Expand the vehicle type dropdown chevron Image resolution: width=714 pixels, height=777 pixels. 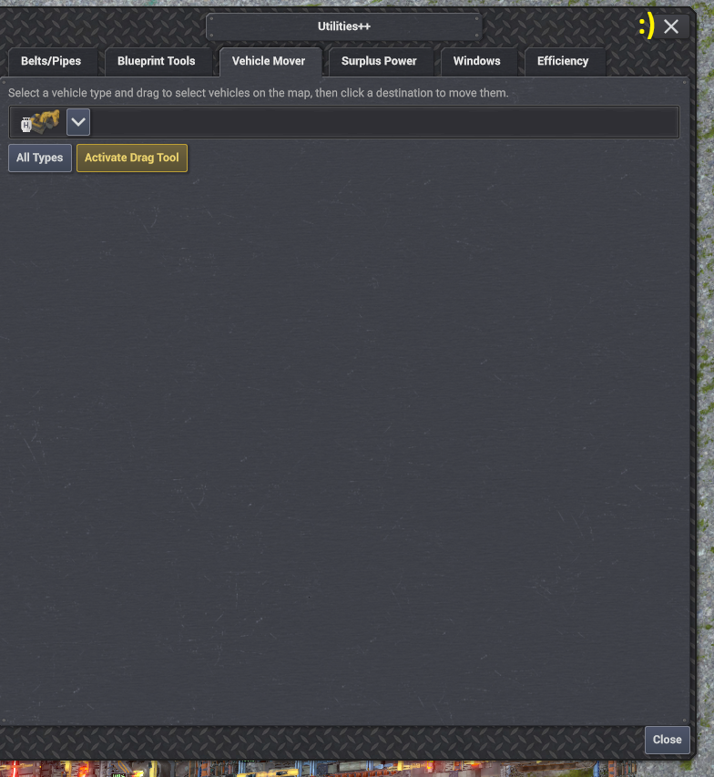pos(78,122)
